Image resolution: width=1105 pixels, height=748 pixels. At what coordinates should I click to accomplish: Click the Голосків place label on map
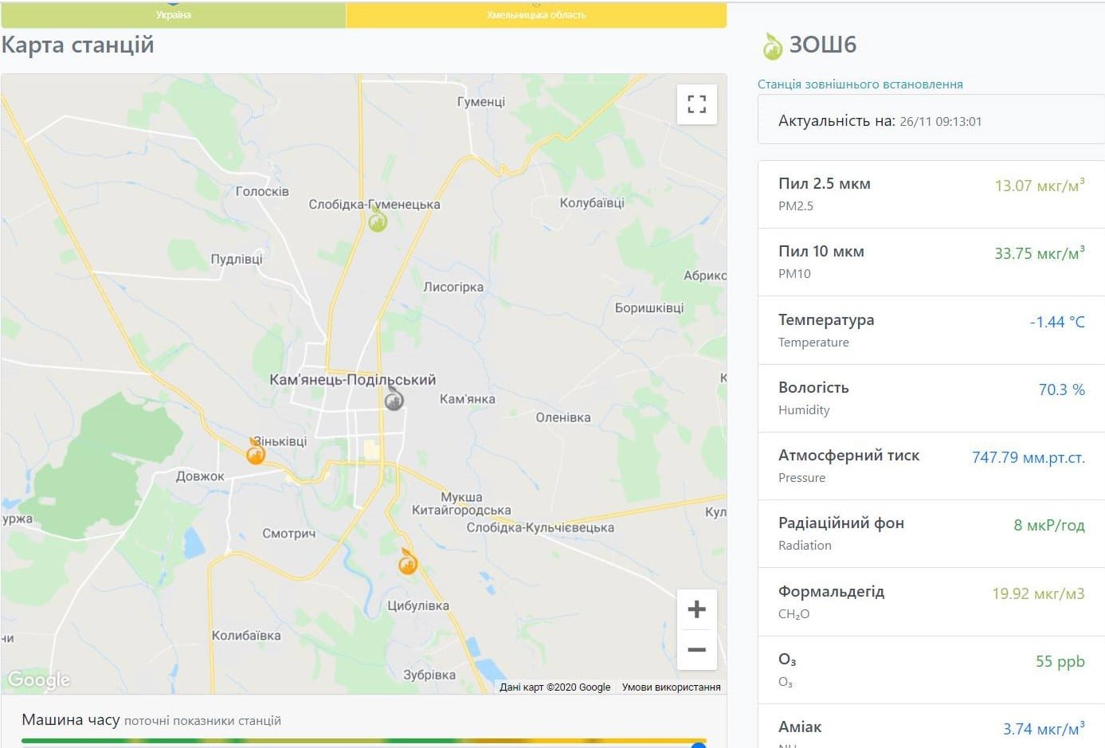(x=262, y=191)
